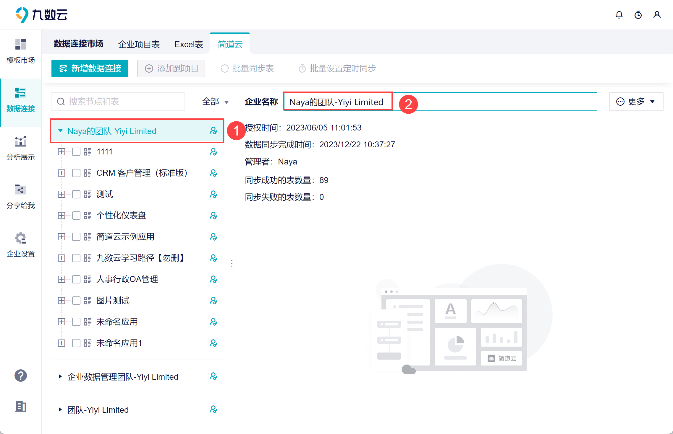The width and height of the screenshot is (673, 434).
Task: Expand the 人事行政OA管理 tree node
Action: [62, 279]
